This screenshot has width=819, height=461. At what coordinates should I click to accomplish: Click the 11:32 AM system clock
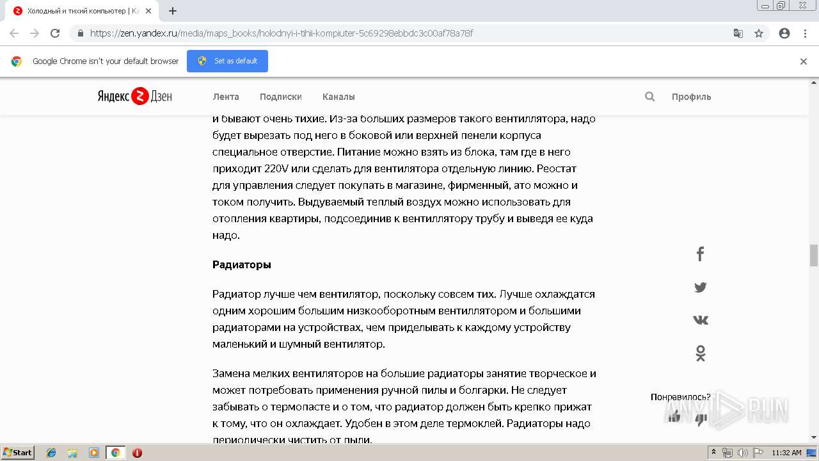[x=786, y=453]
